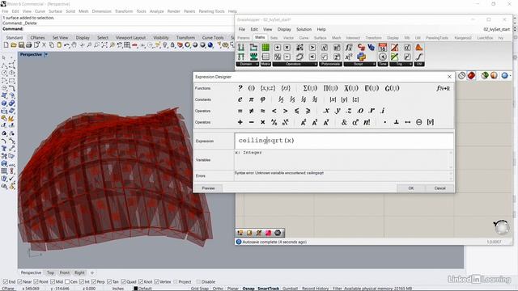Insert the golden ratio phi constant
The height and width of the screenshot is (291, 518).
point(262,99)
